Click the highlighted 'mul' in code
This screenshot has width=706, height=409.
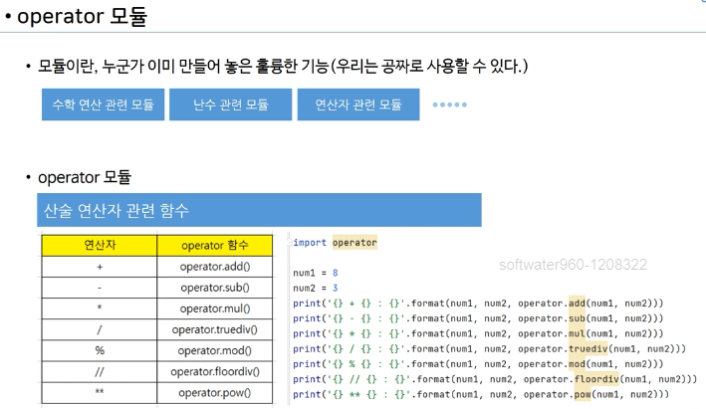[x=577, y=333]
